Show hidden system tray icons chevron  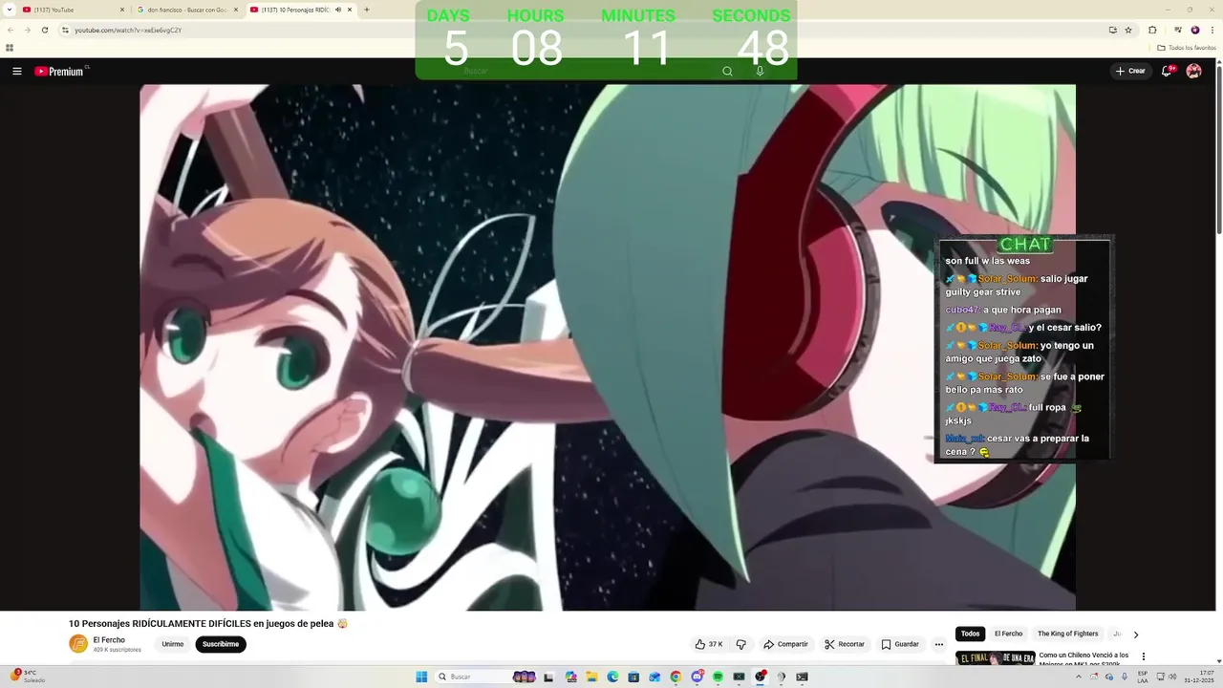[1079, 677]
